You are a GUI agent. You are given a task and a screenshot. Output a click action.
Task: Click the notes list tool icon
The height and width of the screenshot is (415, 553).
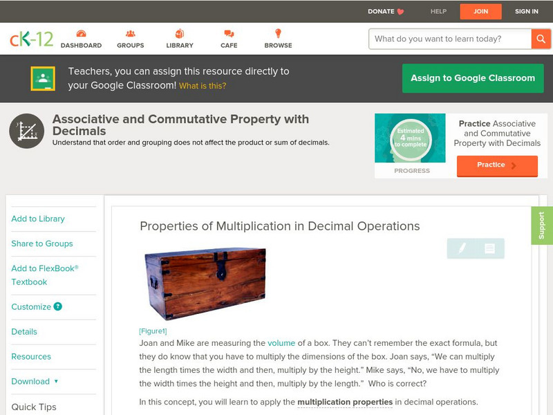click(489, 248)
